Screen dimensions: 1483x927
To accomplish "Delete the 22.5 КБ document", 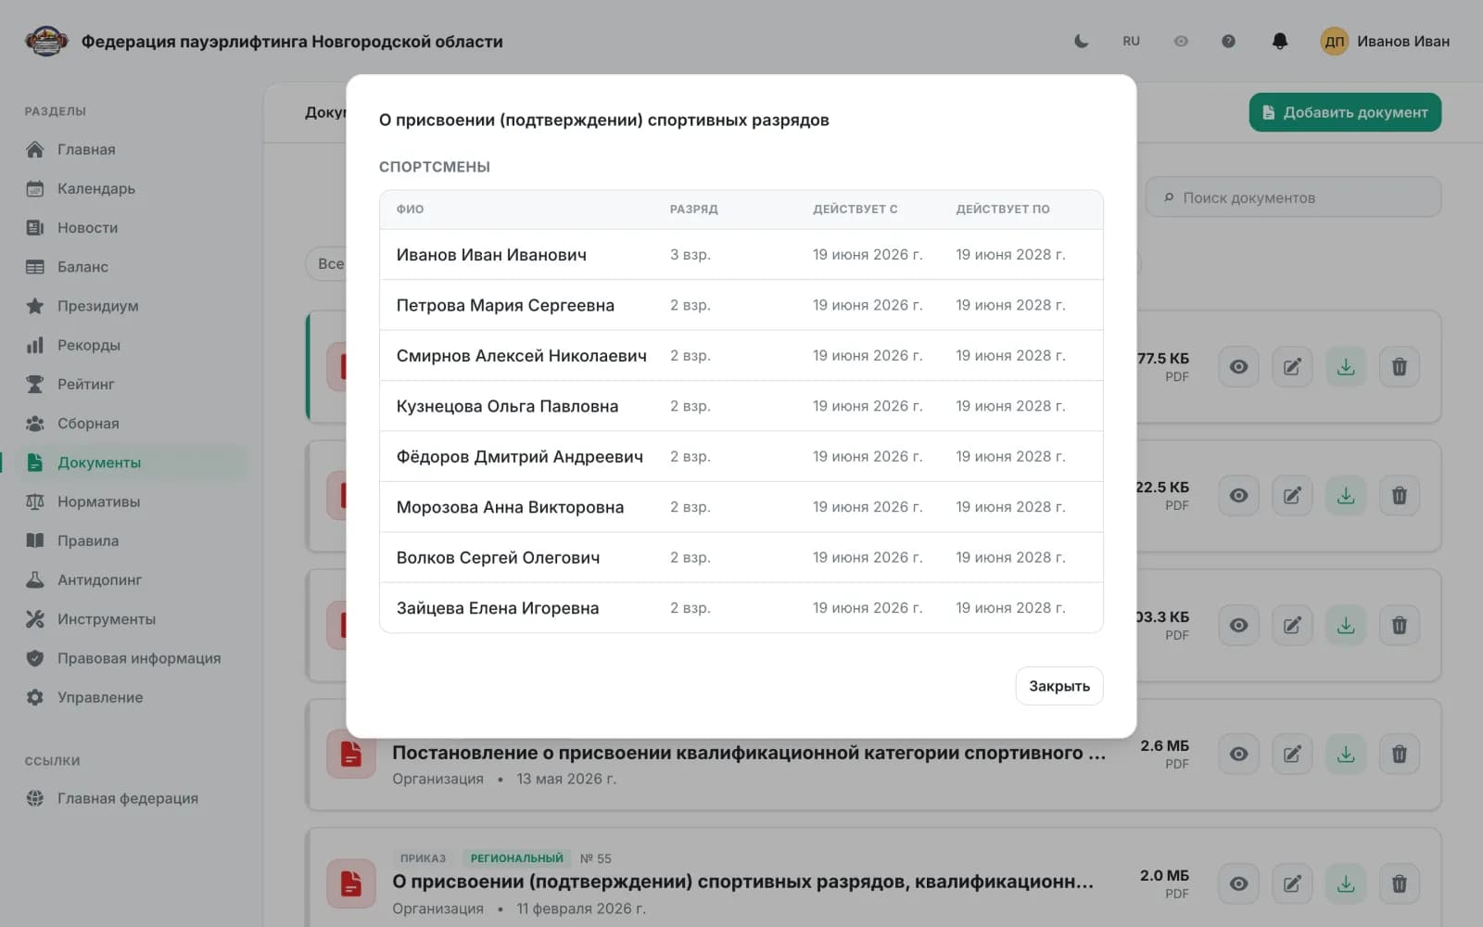I will [1400, 496].
